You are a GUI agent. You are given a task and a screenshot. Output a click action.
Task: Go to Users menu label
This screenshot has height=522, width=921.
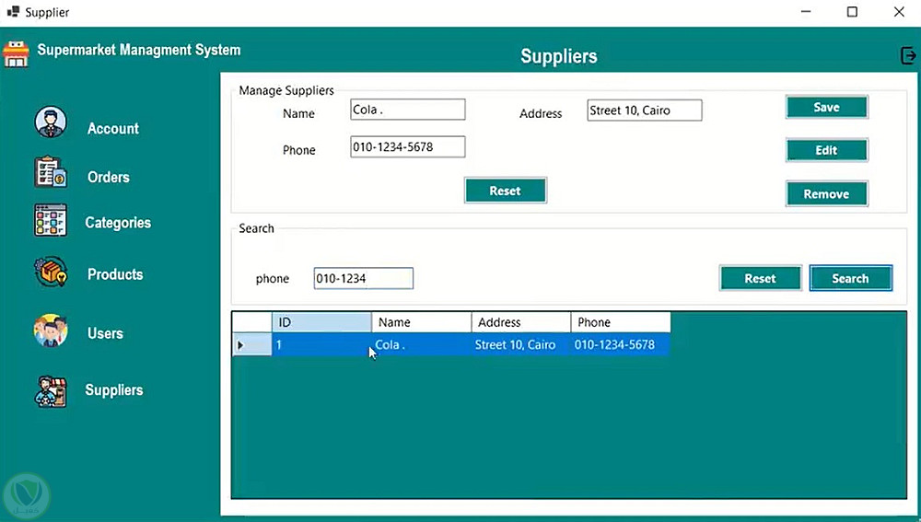coord(105,333)
